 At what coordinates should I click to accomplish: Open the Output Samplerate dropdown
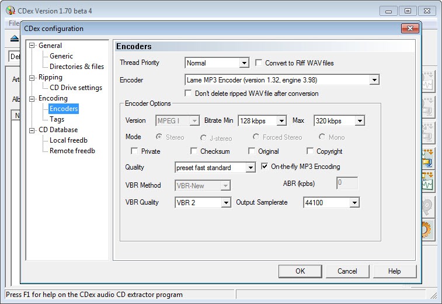pyautogui.click(x=354, y=202)
